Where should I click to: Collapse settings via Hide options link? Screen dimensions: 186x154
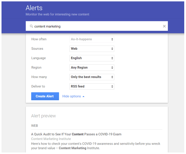tap(71, 96)
